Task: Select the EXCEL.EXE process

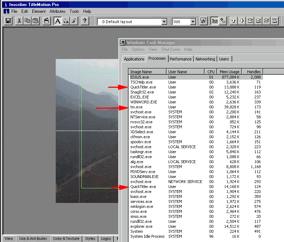Action: coord(196,97)
